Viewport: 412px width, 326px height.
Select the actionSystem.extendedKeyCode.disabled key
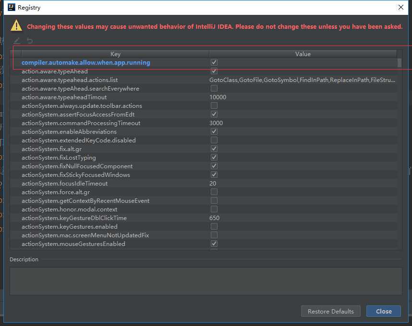79,140
